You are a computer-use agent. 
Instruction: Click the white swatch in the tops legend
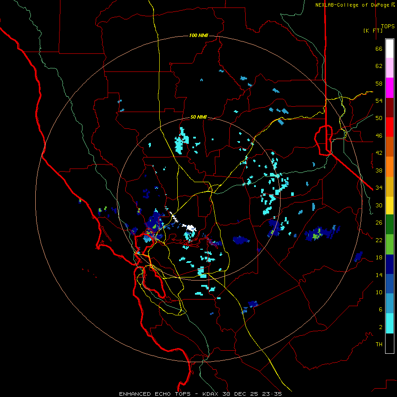click(390, 49)
